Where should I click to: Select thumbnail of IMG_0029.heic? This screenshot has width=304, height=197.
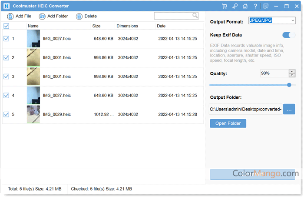tap(33, 114)
